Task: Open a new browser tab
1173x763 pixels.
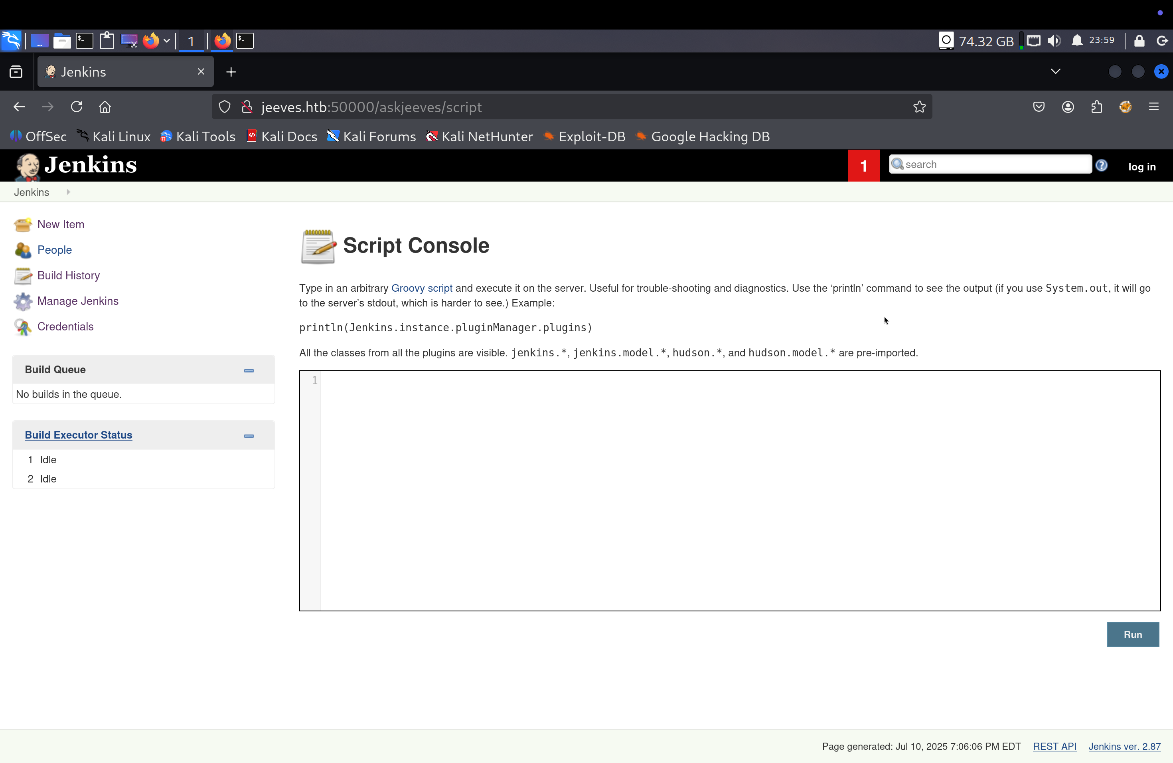Action: 231,72
